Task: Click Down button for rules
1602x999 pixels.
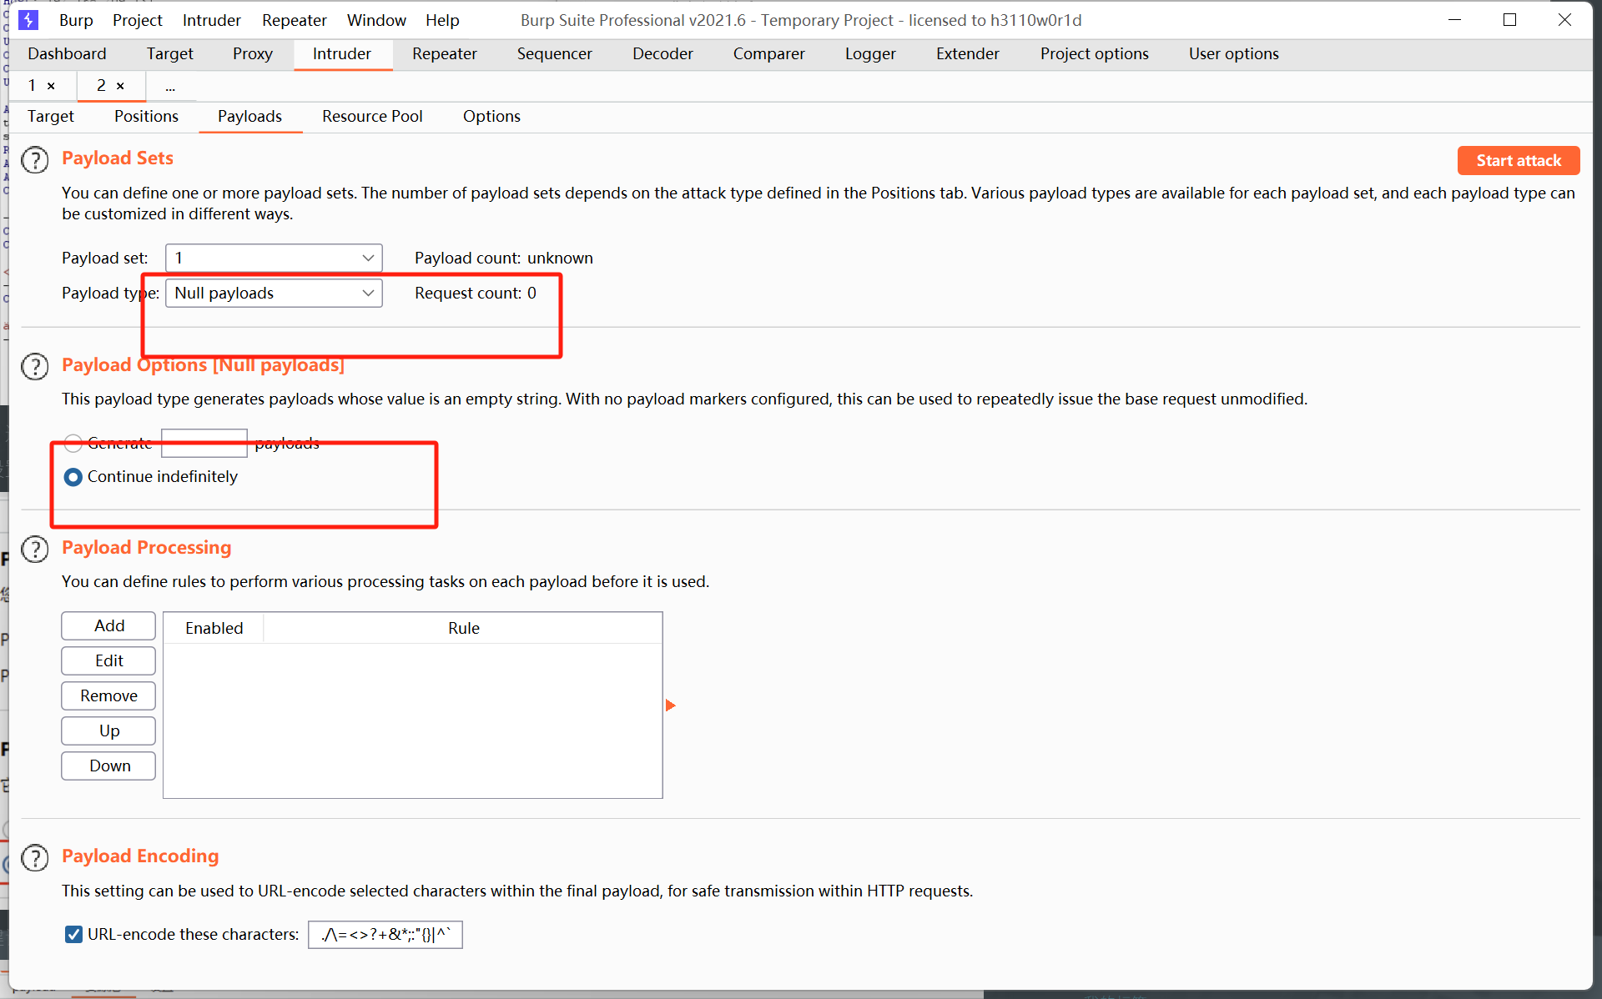Action: coord(108,766)
